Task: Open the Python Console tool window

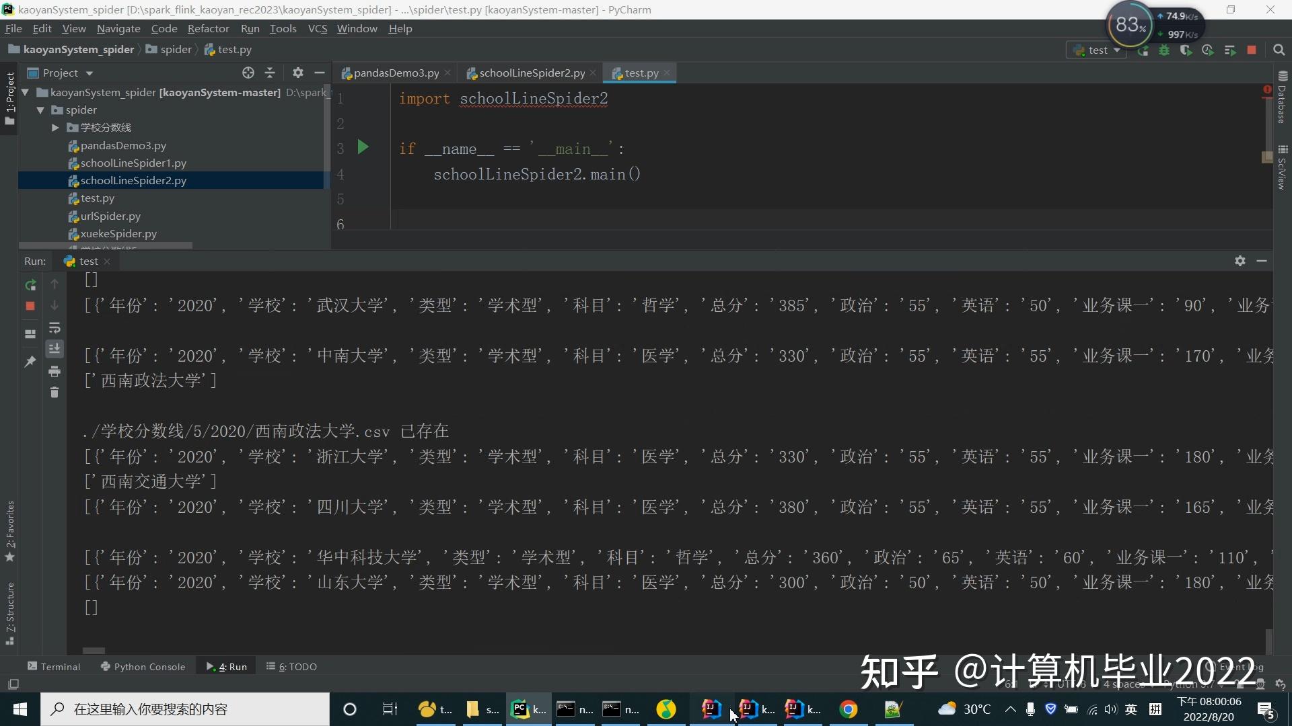Action: pyautogui.click(x=143, y=667)
